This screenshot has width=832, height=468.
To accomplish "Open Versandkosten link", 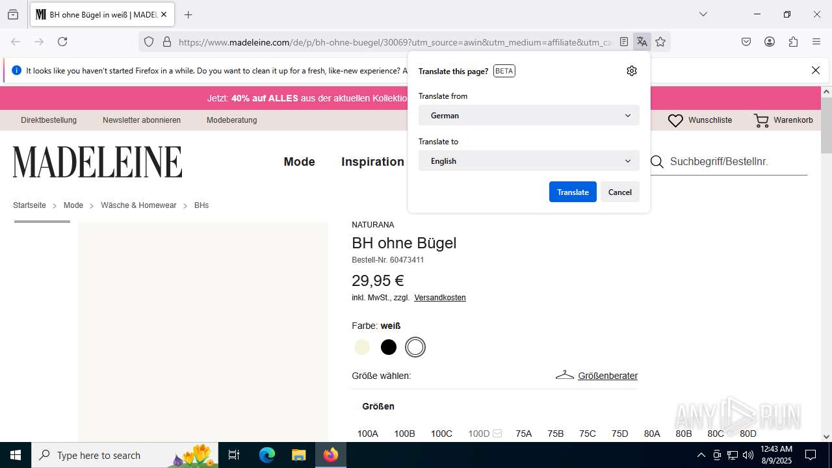I will pyautogui.click(x=440, y=298).
